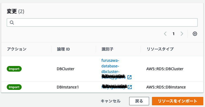Image resolution: width=205 pixels, height=107 pixels.
Task: Click Import badge in DBCluster row
Action: [14, 69]
